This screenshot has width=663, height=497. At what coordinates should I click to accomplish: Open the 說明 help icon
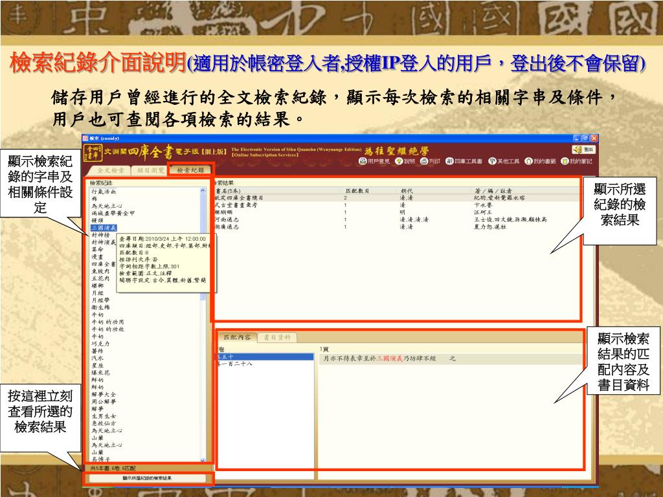click(x=405, y=161)
